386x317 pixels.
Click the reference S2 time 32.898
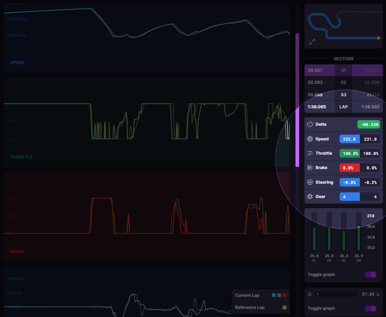(372, 82)
